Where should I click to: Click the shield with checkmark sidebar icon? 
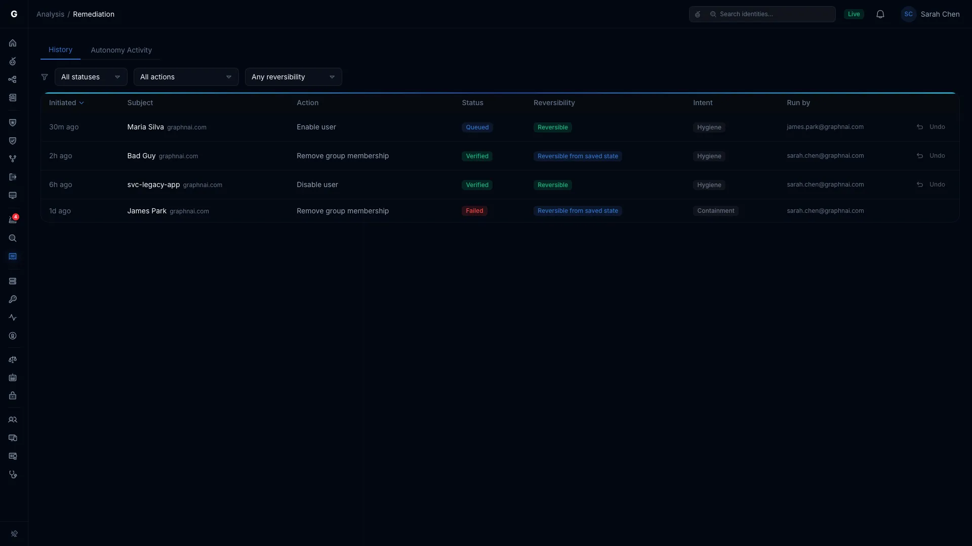(13, 141)
